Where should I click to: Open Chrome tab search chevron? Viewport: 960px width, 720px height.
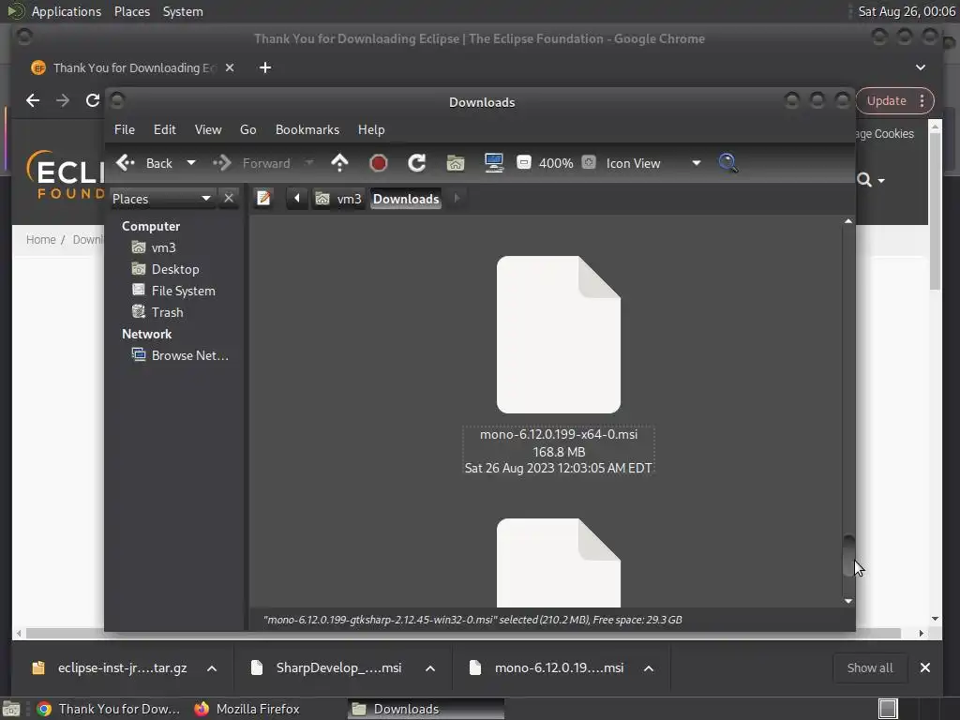click(x=921, y=67)
